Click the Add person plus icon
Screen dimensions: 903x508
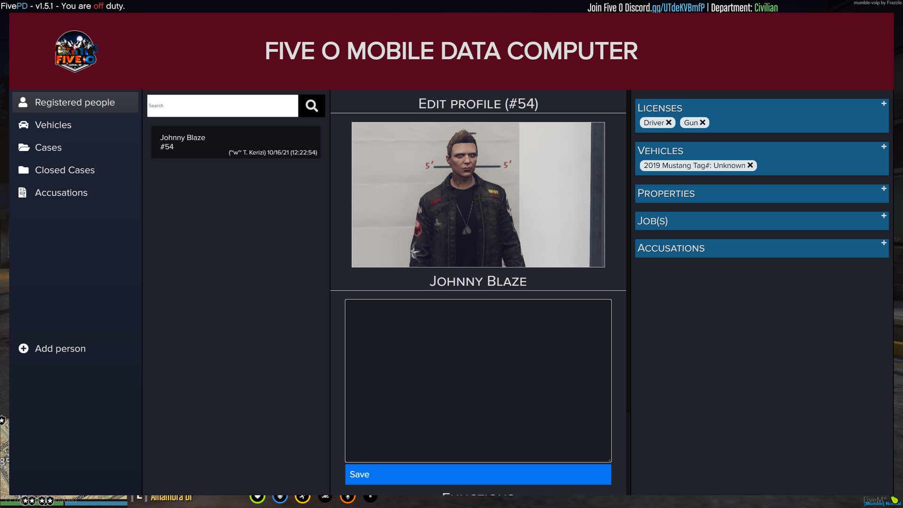pos(24,348)
